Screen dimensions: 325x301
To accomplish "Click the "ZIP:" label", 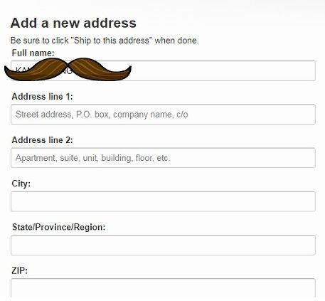I will click(x=19, y=270).
